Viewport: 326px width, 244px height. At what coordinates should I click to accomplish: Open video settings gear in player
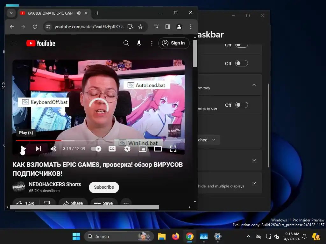point(127,149)
